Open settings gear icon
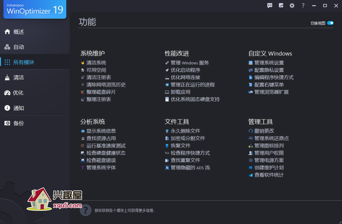 (292, 5)
